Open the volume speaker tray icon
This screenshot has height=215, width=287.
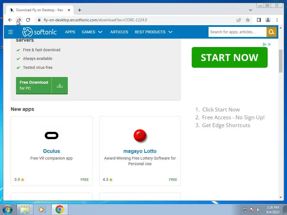click(259, 210)
